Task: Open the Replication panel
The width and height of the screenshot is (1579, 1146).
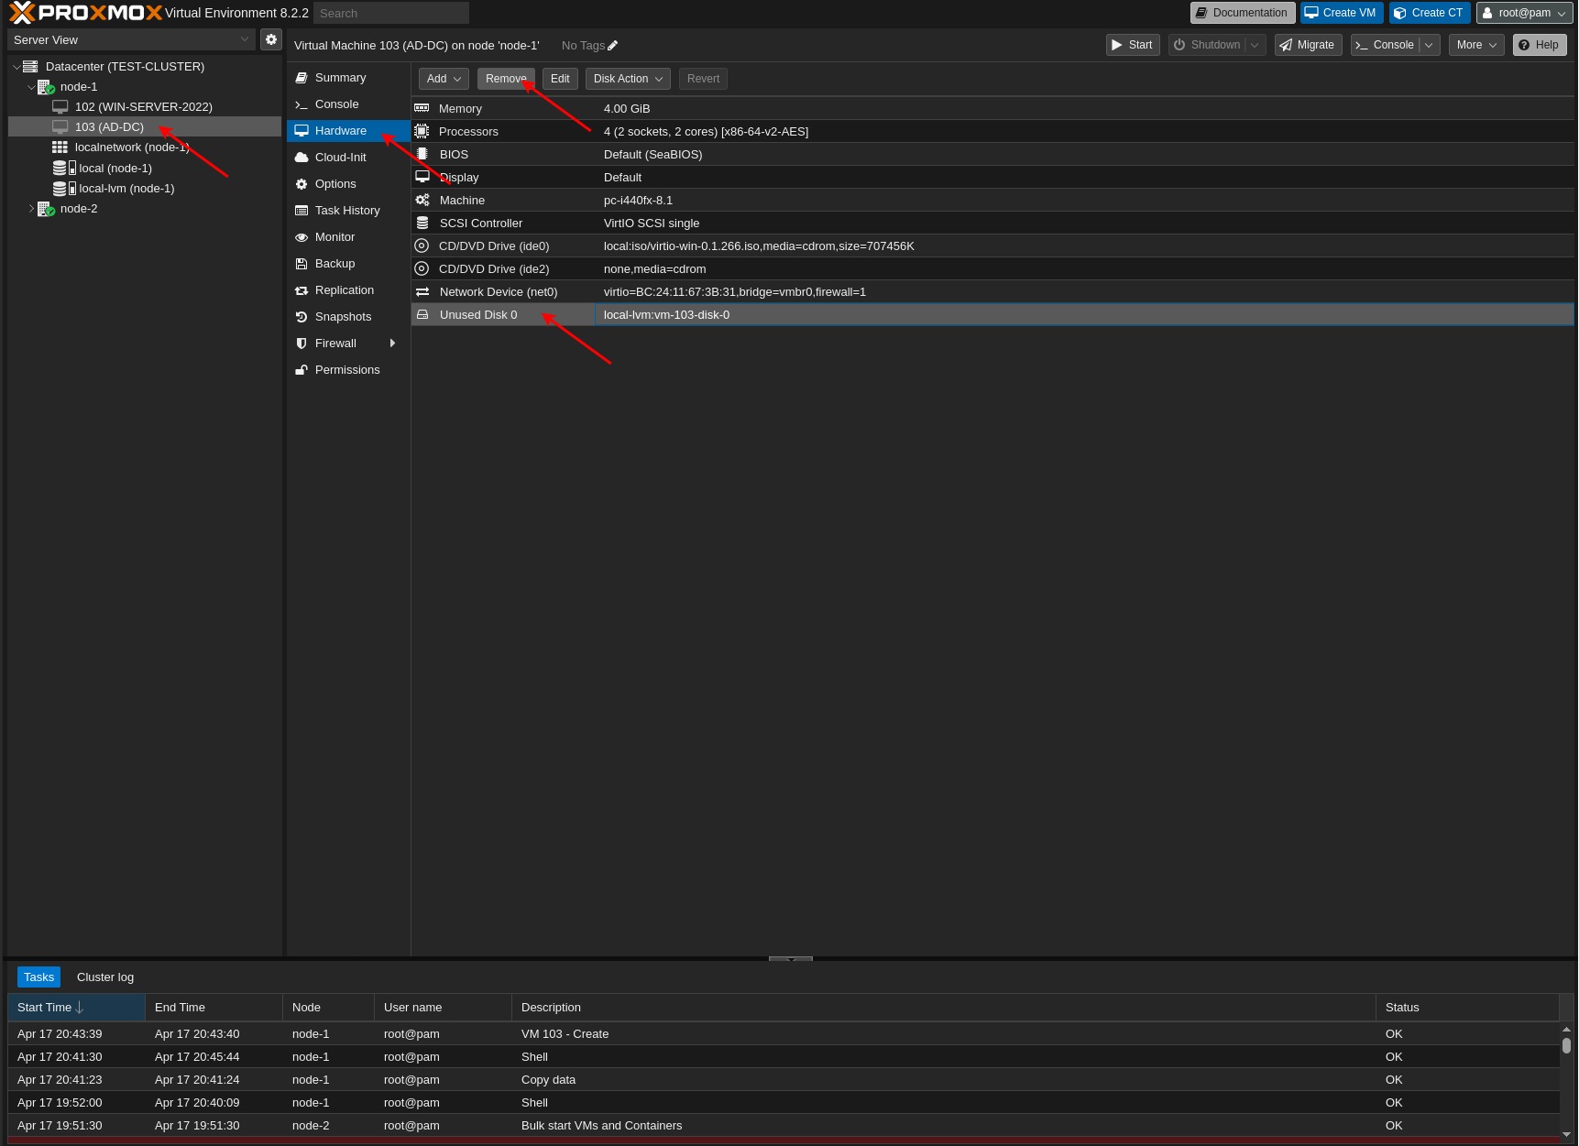Action: tap(344, 289)
